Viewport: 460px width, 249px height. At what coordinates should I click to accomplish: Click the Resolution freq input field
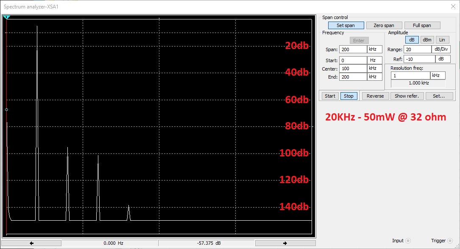(x=410, y=76)
